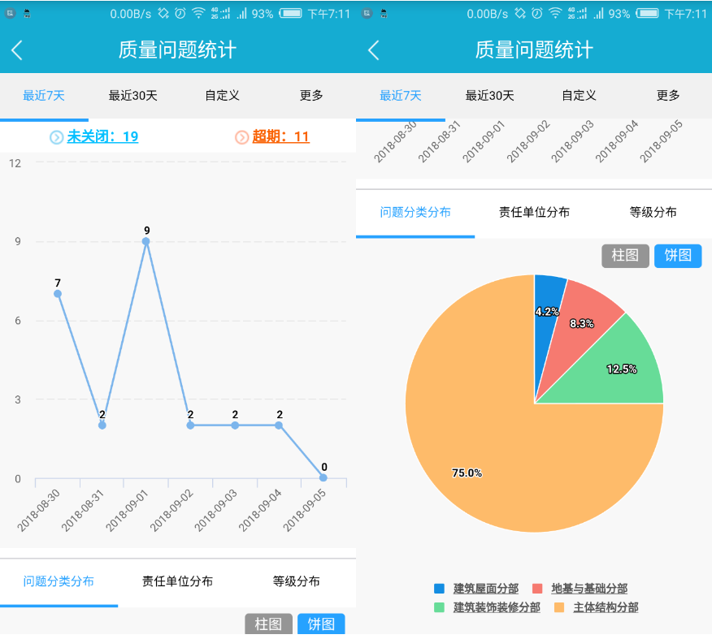Tap the orange circle arrow icon beside 超期
The width and height of the screenshot is (712, 639).
241,137
